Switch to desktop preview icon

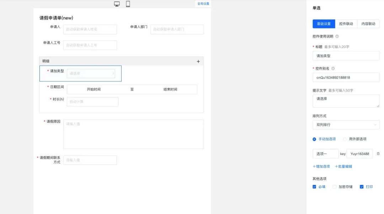point(117,4)
